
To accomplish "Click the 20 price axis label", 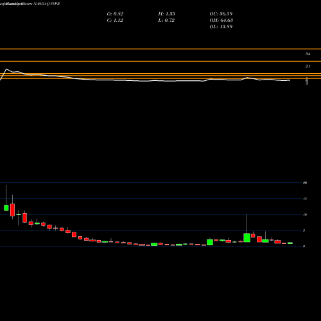I will coord(305,183).
